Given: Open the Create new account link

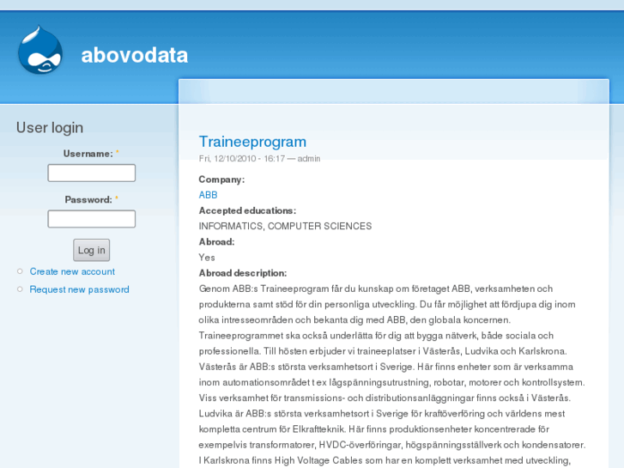Looking at the screenshot, I should pos(72,271).
